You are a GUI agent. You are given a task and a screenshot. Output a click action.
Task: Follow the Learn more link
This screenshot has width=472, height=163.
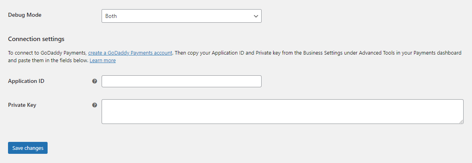102,61
